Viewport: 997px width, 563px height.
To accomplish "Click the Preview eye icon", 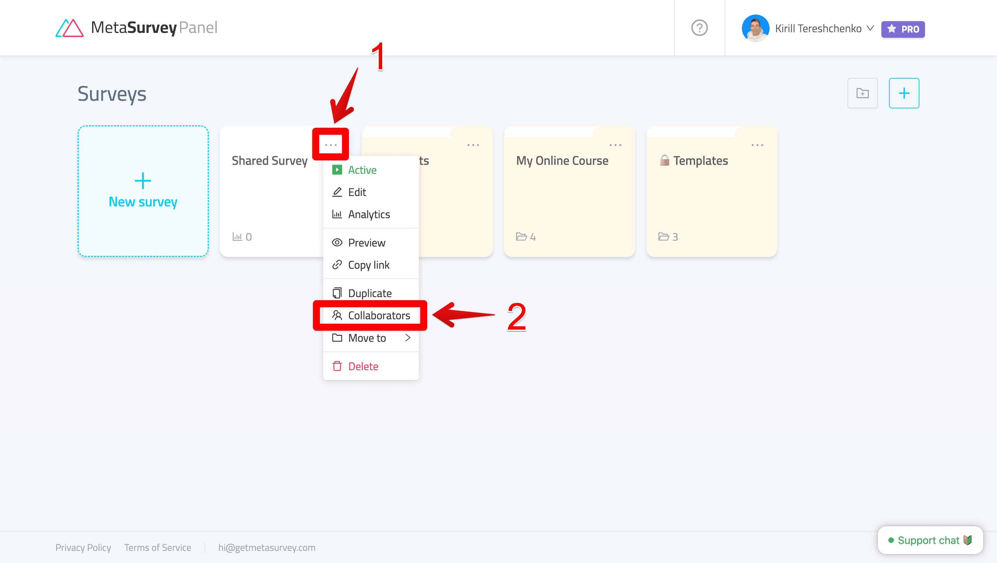I will [338, 242].
